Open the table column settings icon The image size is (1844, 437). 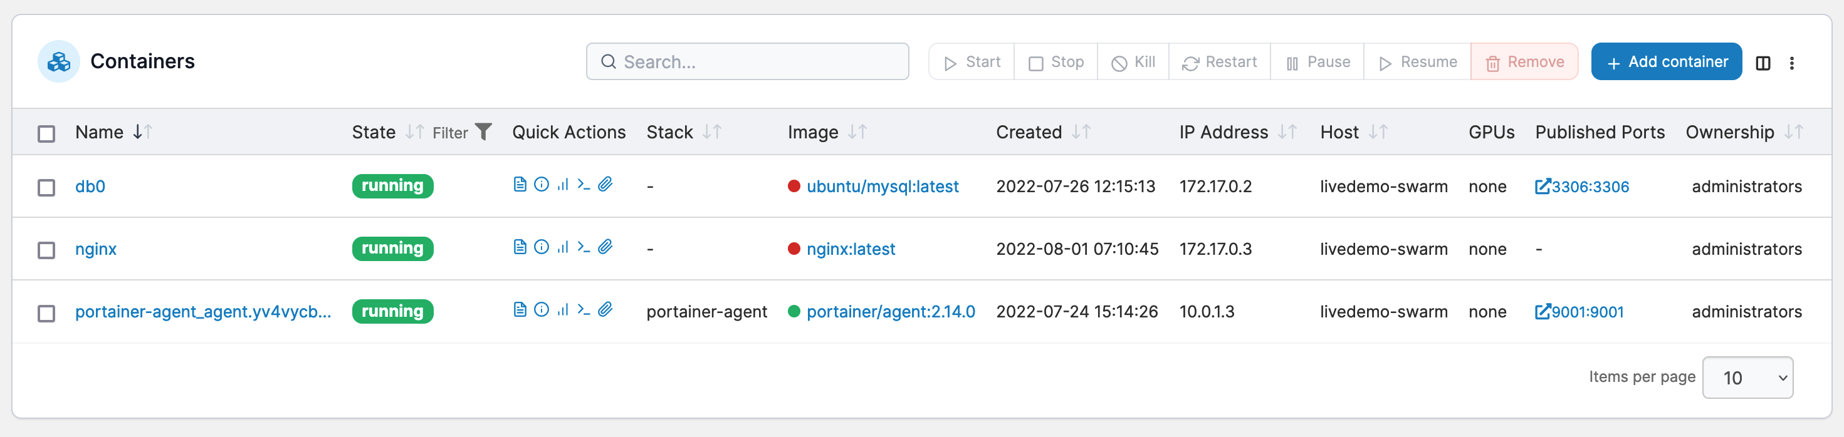(x=1763, y=63)
